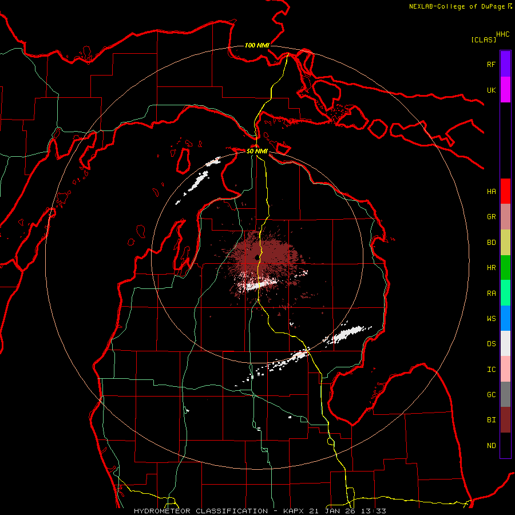Click the WS legend label
The width and height of the screenshot is (515, 515).
click(x=491, y=318)
